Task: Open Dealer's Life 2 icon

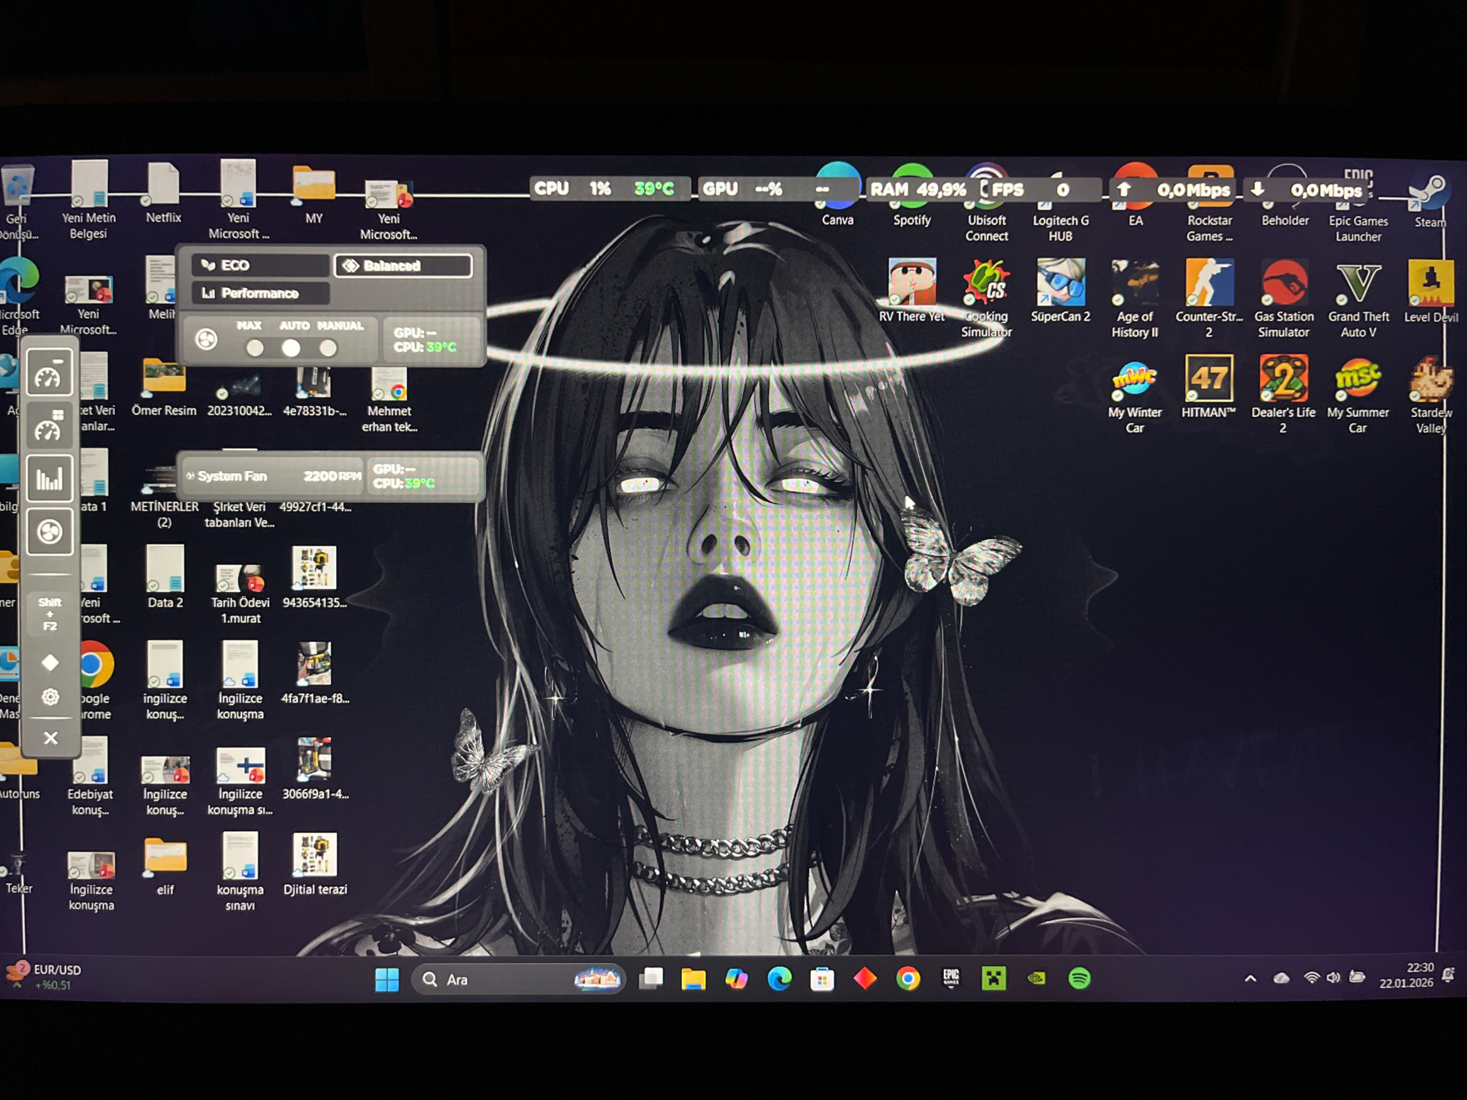Action: click(1283, 395)
